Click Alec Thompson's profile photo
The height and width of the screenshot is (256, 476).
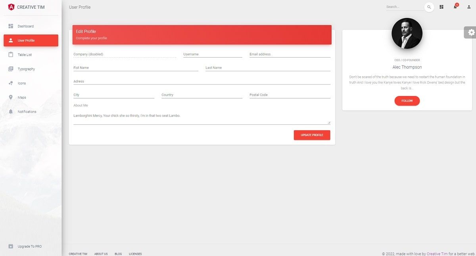coord(407,33)
